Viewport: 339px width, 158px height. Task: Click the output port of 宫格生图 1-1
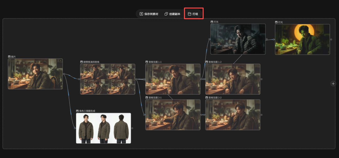(202, 79)
